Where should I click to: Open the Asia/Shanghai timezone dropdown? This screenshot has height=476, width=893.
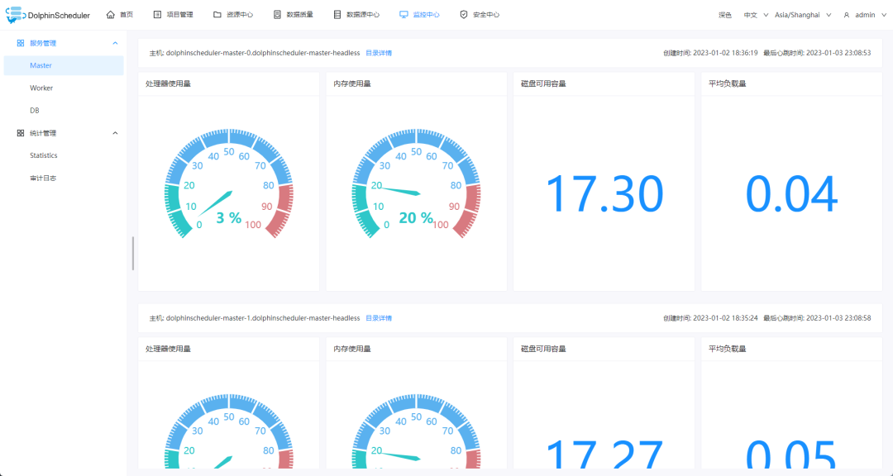click(x=803, y=16)
